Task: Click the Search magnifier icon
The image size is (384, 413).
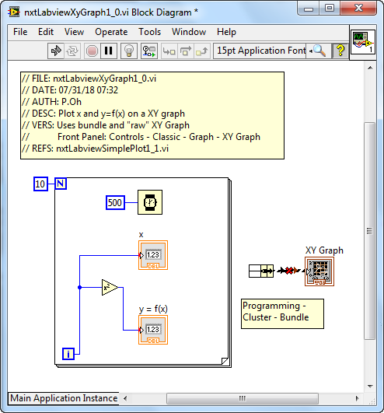Action: (x=318, y=51)
